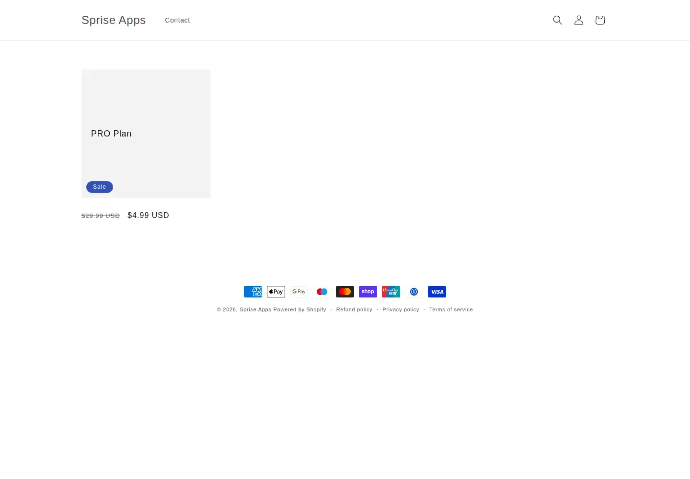
Task: Click the Visa payment icon
Action: 437,292
